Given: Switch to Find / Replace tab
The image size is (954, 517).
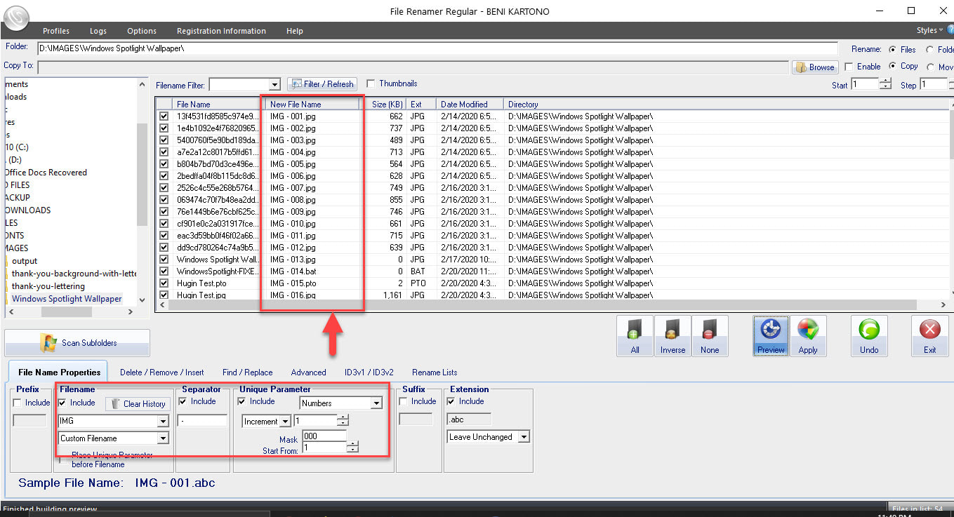Looking at the screenshot, I should coord(247,372).
